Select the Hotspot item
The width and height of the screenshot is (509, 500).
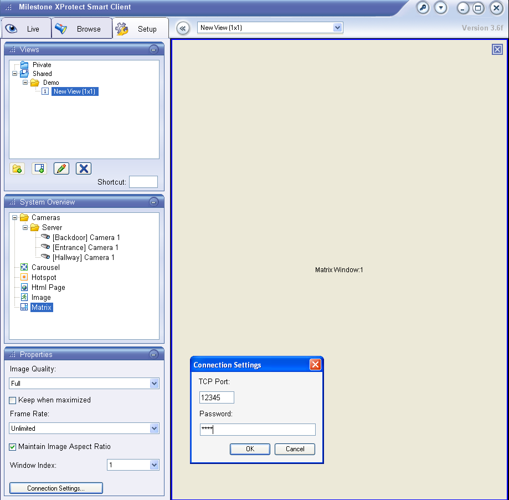tap(44, 278)
